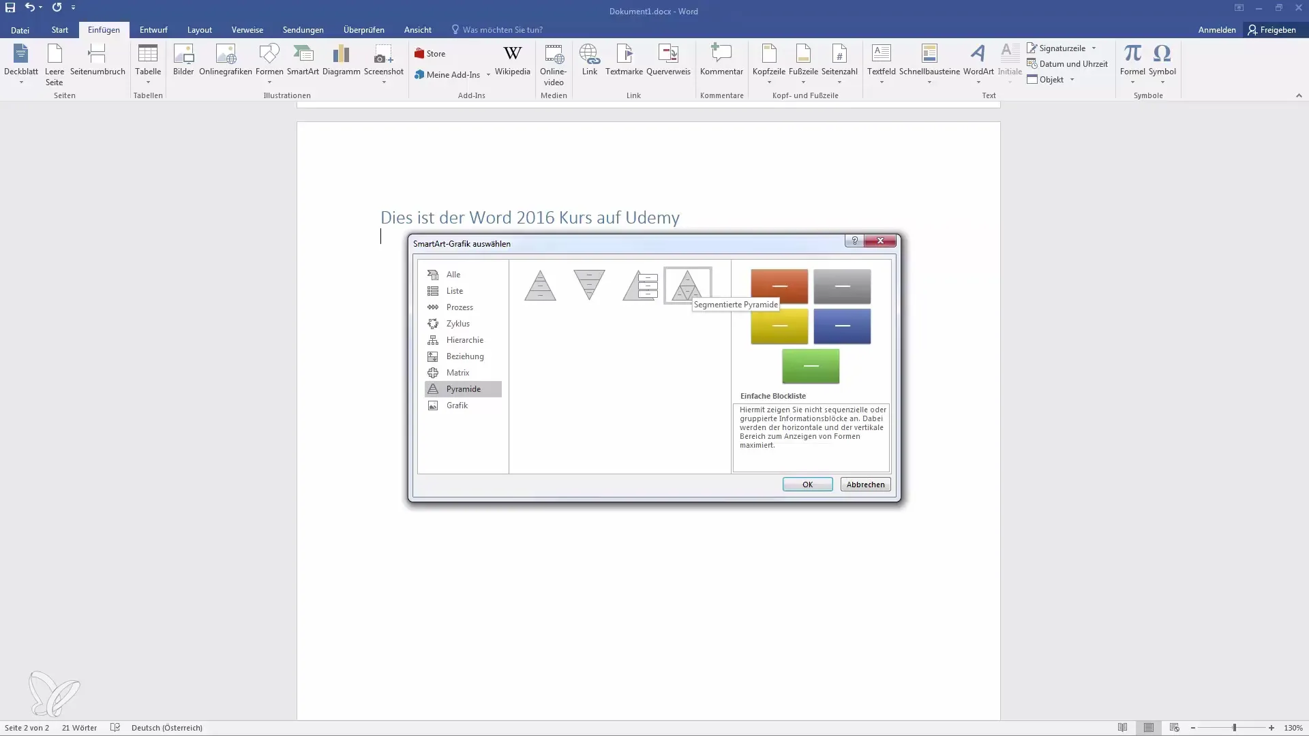Confirm SmartArt selection with OK
This screenshot has height=736, width=1309.
[807, 485]
